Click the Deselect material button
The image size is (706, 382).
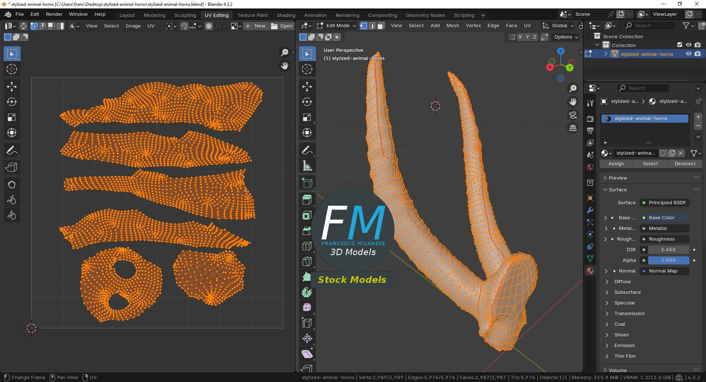685,164
